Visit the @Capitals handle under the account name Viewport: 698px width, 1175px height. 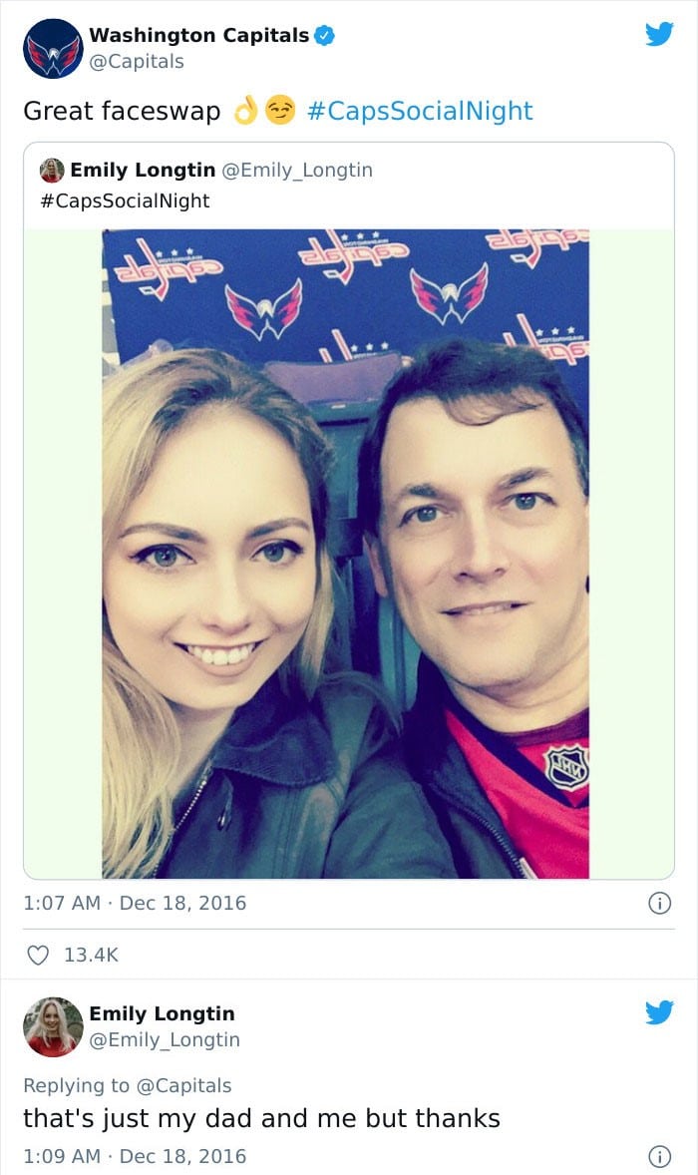click(x=137, y=62)
